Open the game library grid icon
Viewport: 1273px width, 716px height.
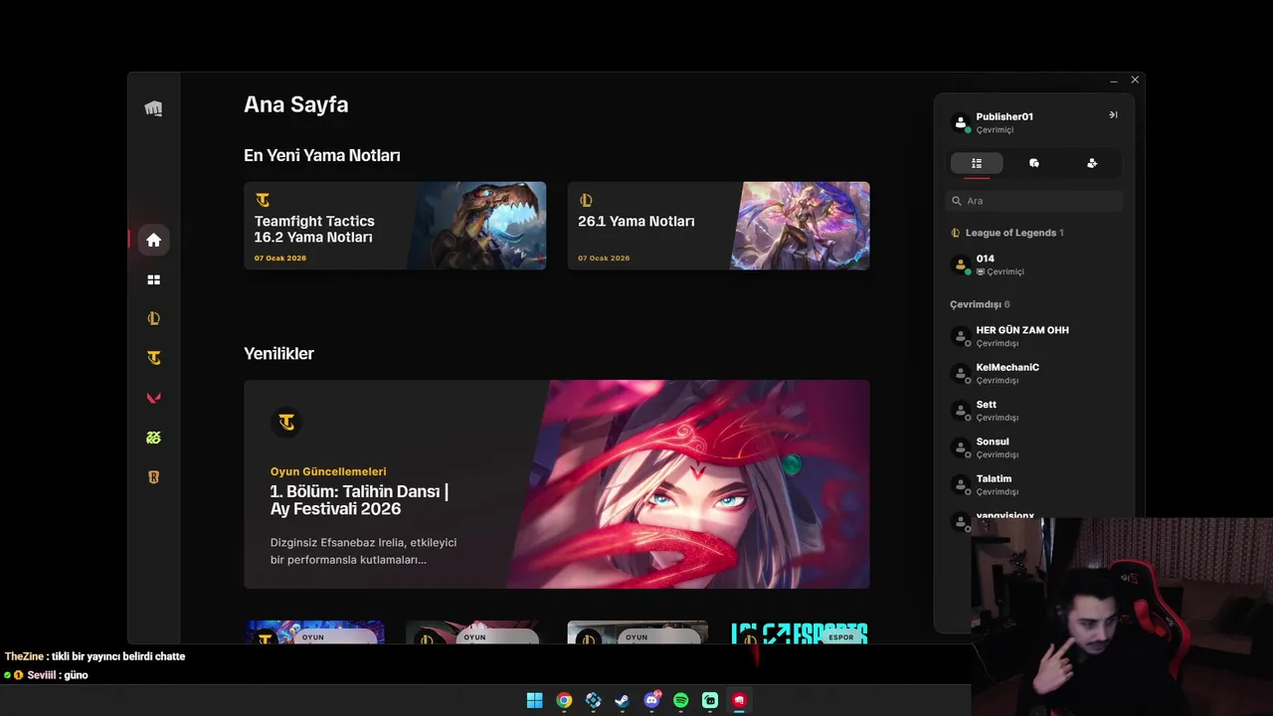click(x=153, y=280)
